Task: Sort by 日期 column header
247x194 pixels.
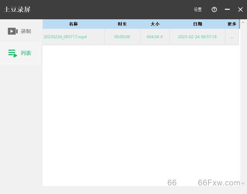Action: tap(197, 24)
